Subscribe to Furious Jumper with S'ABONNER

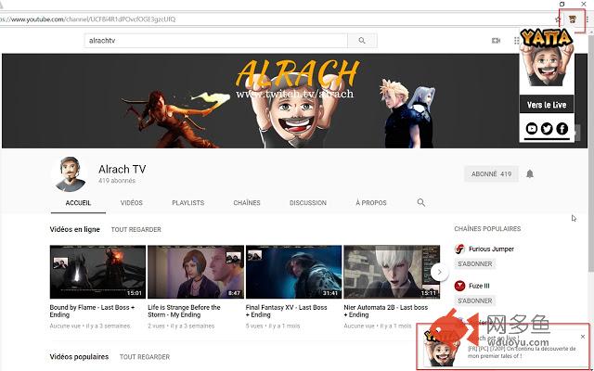point(475,263)
